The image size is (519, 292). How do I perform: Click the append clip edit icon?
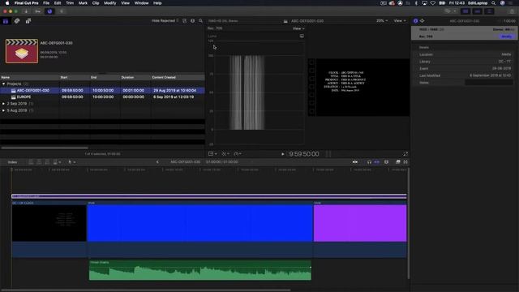47,162
